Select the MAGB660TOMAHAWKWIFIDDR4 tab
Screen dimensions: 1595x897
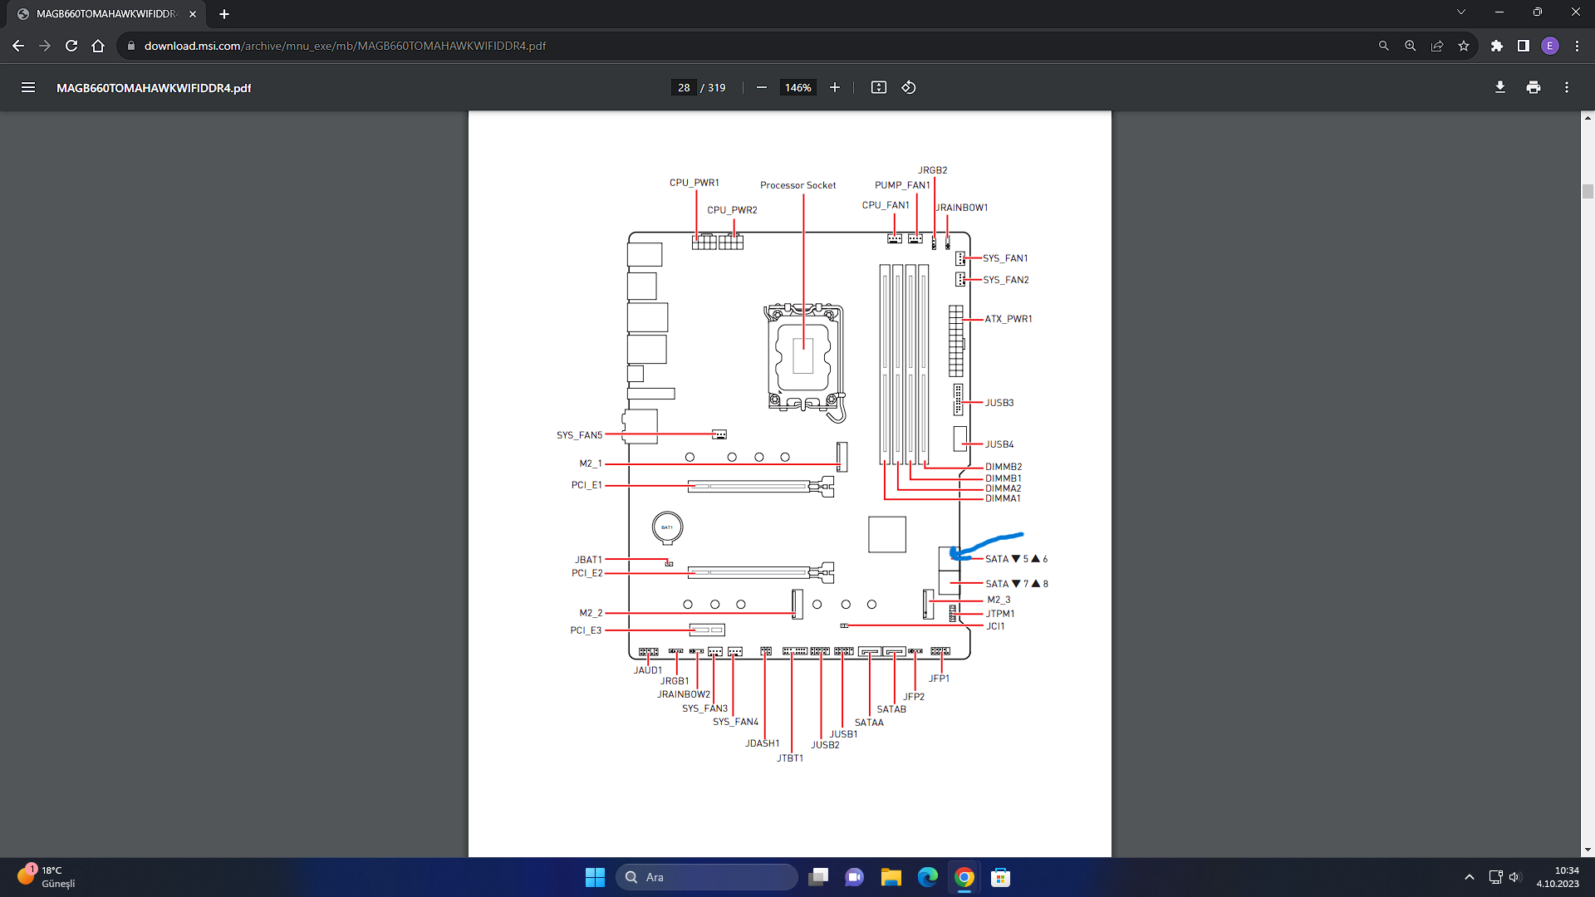[x=106, y=14]
